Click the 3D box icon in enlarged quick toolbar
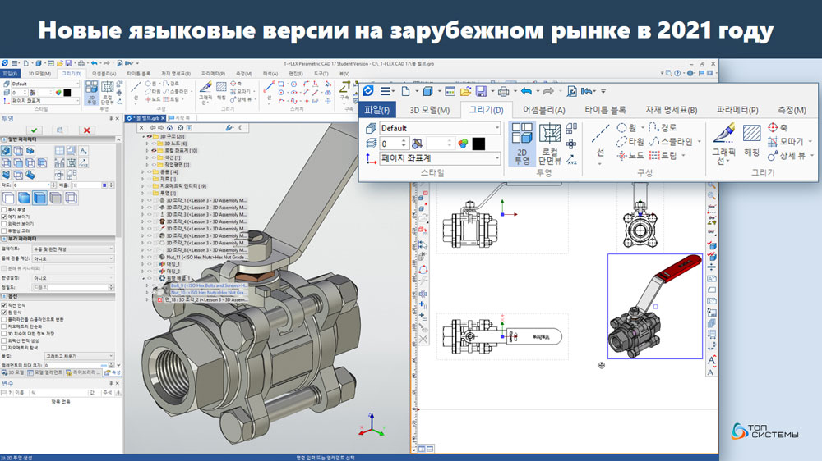 click(427, 91)
